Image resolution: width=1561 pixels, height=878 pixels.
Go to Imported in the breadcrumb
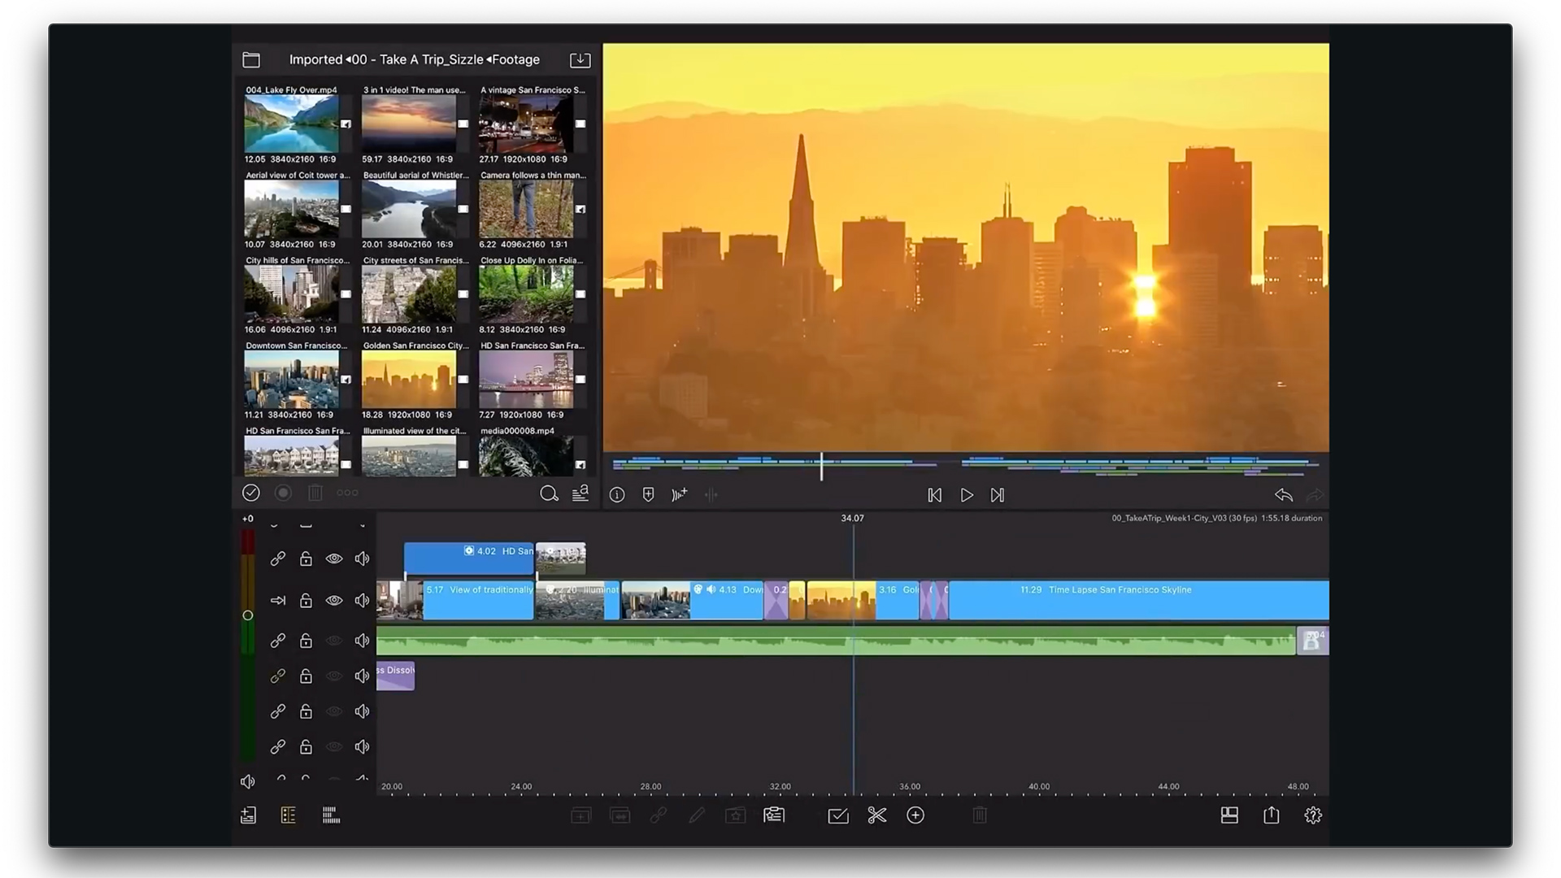[315, 59]
